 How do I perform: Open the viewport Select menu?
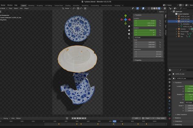tap(16, 8)
